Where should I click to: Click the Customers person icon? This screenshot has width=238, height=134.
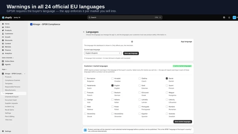click(3, 34)
